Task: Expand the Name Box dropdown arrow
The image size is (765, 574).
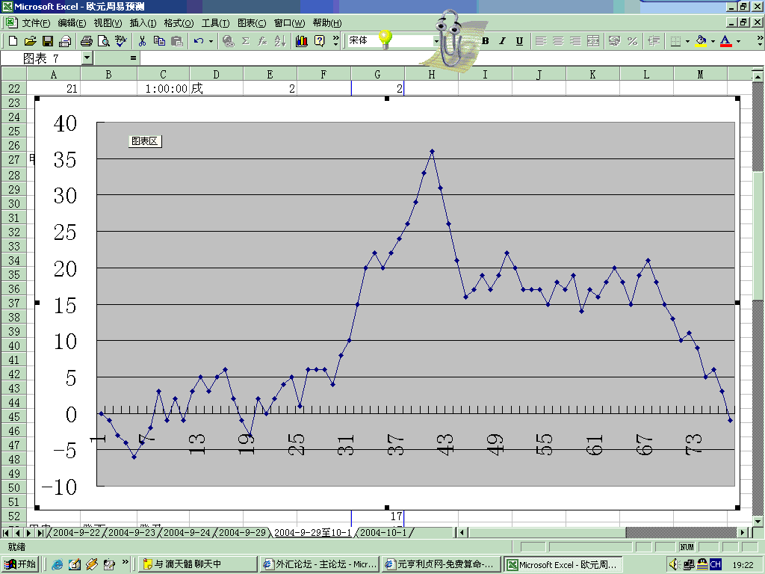Action: [x=87, y=58]
